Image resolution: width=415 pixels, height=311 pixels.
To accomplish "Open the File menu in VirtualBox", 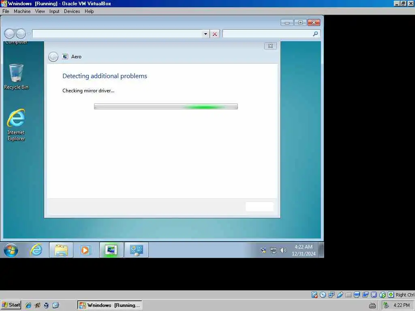I will pyautogui.click(x=6, y=11).
